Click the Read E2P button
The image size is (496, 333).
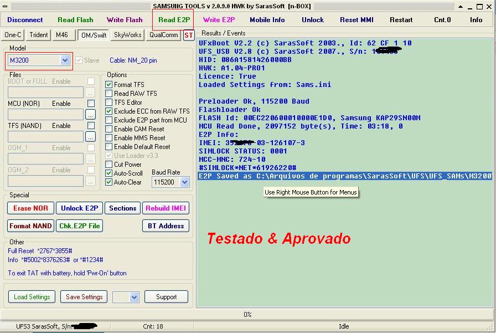pyautogui.click(x=174, y=19)
